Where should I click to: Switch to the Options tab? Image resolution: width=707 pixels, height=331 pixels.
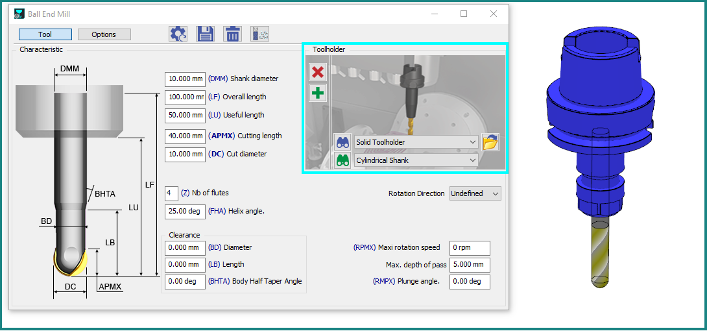(104, 34)
